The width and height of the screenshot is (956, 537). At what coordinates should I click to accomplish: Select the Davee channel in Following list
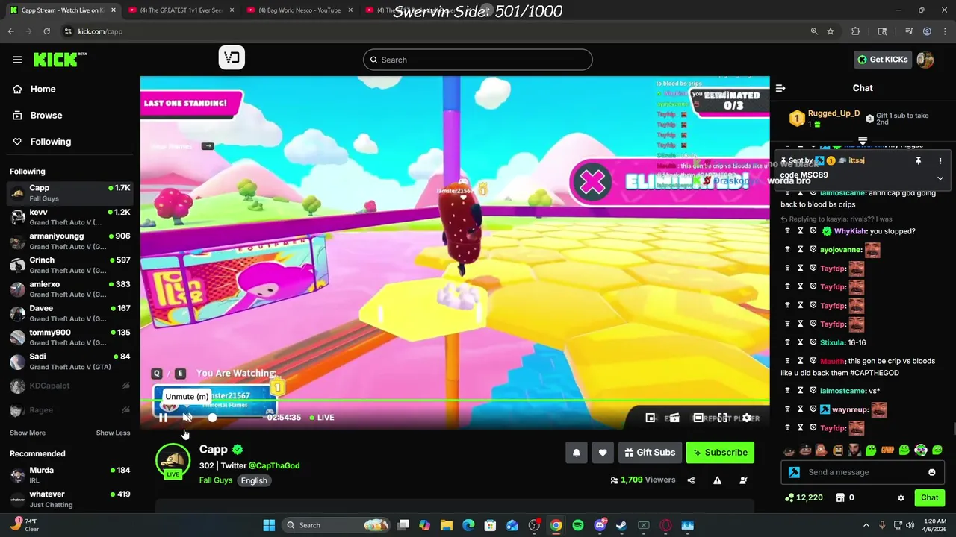click(70, 313)
